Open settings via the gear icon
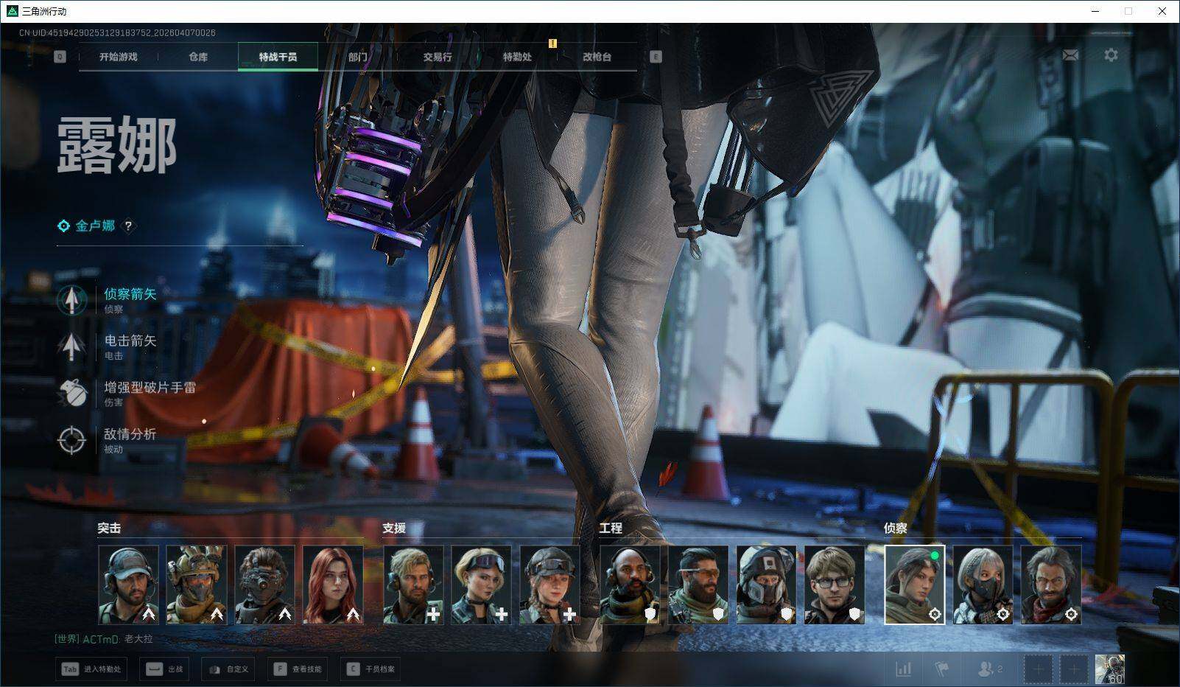 point(1111,55)
